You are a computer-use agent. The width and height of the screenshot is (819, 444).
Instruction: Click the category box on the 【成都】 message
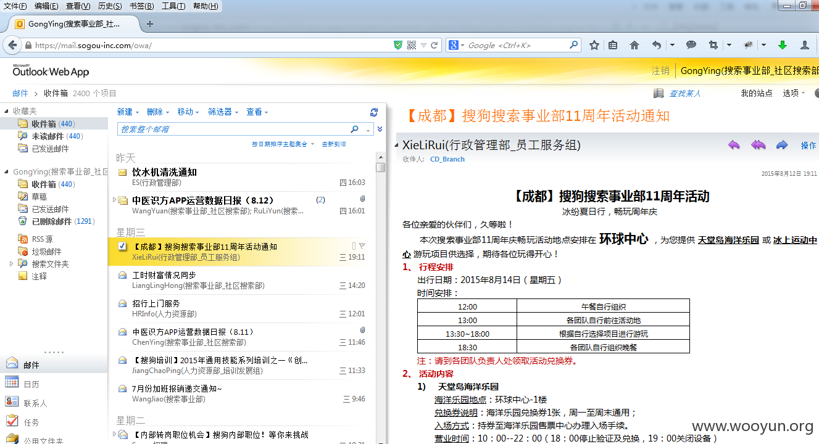(x=354, y=246)
